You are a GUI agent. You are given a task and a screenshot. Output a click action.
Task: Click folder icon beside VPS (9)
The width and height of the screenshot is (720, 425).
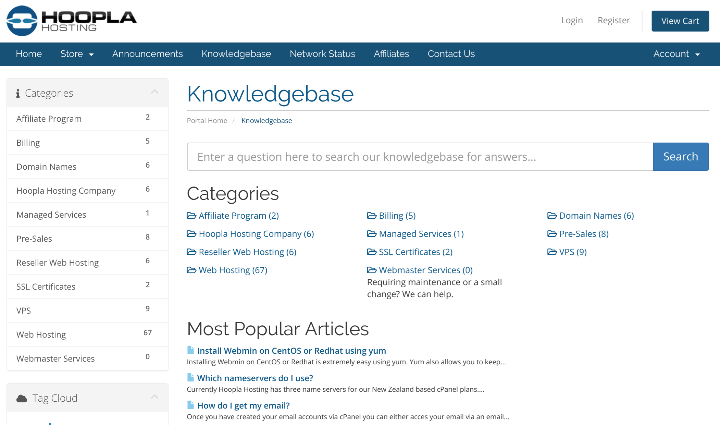pos(552,252)
